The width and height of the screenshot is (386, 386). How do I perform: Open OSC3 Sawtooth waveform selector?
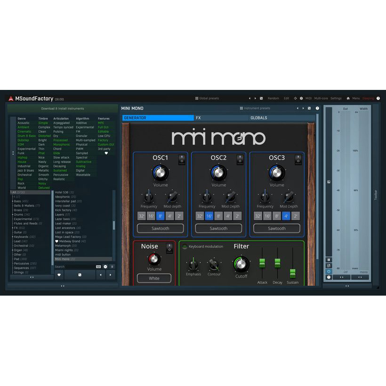point(277,228)
